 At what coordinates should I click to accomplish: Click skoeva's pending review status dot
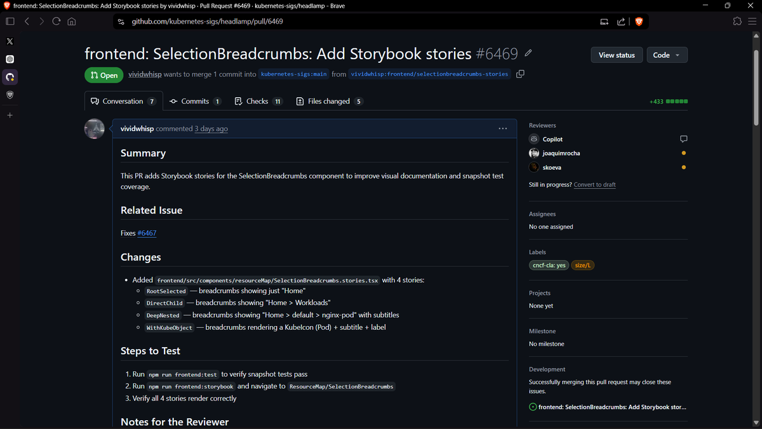point(683,167)
